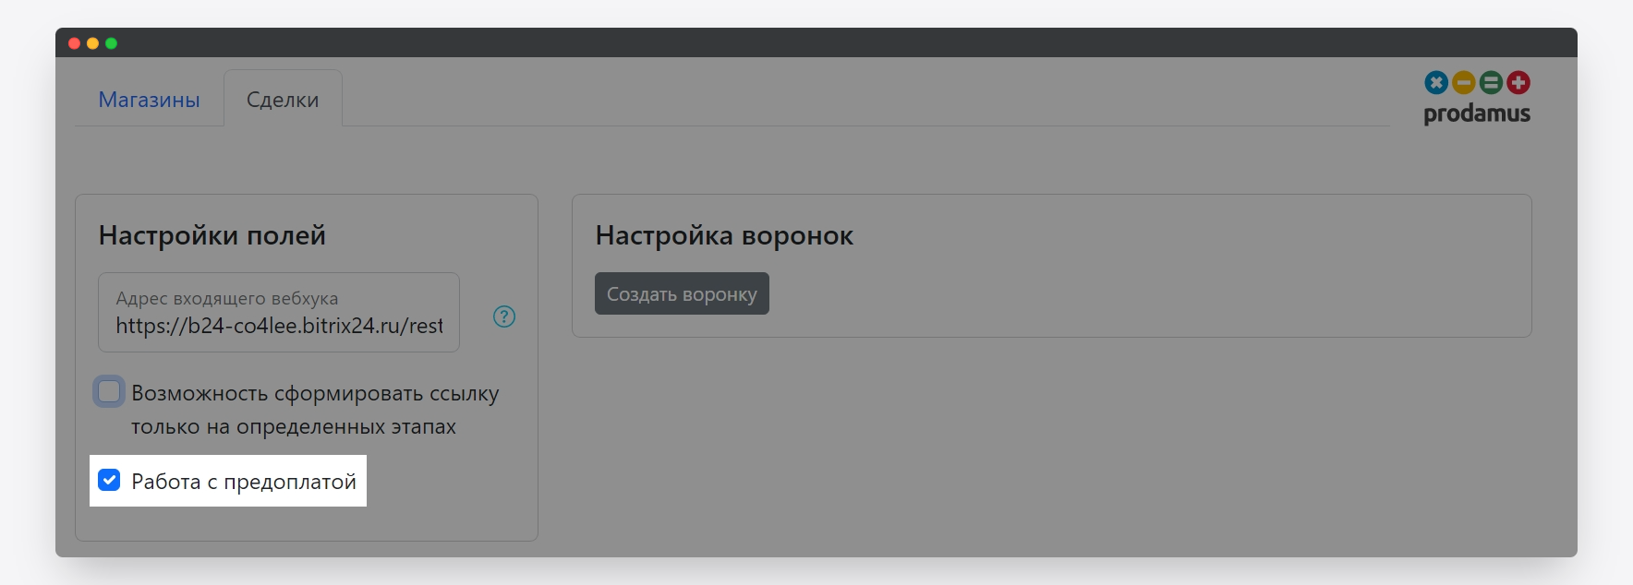Click the red plus circle in Prodamus logo
This screenshot has width=1633, height=585.
1518,83
